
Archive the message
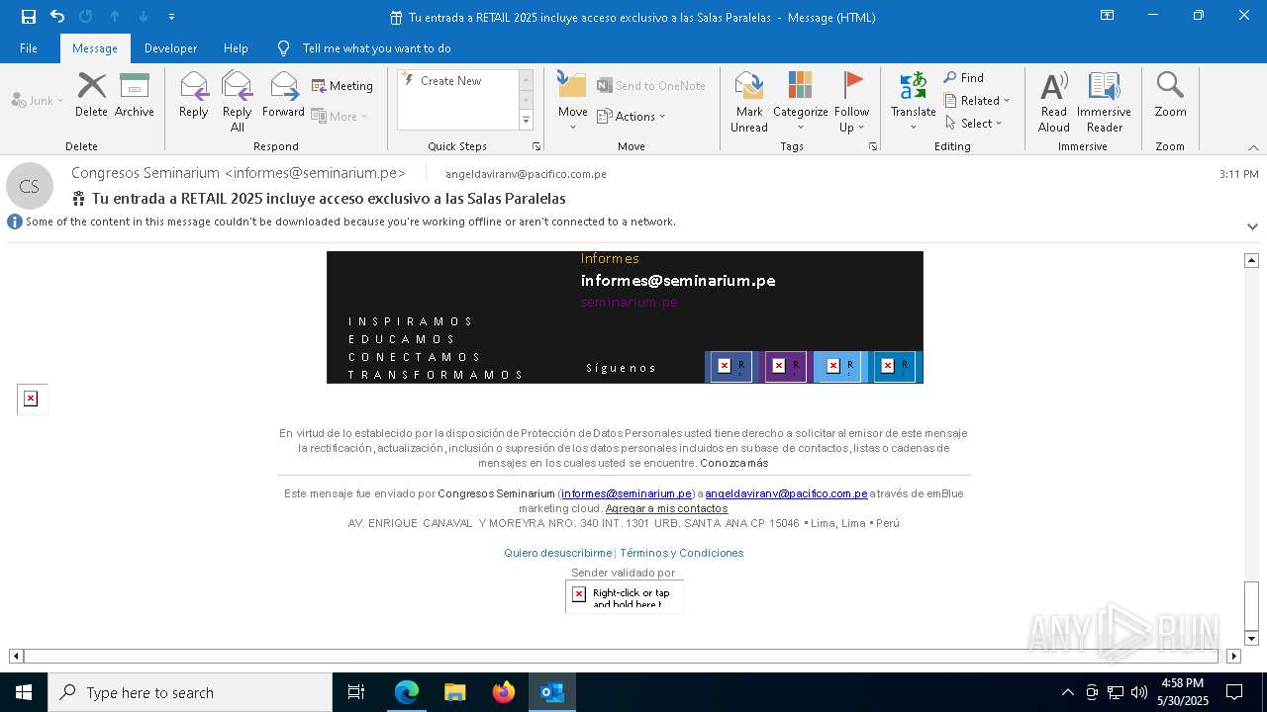(135, 95)
